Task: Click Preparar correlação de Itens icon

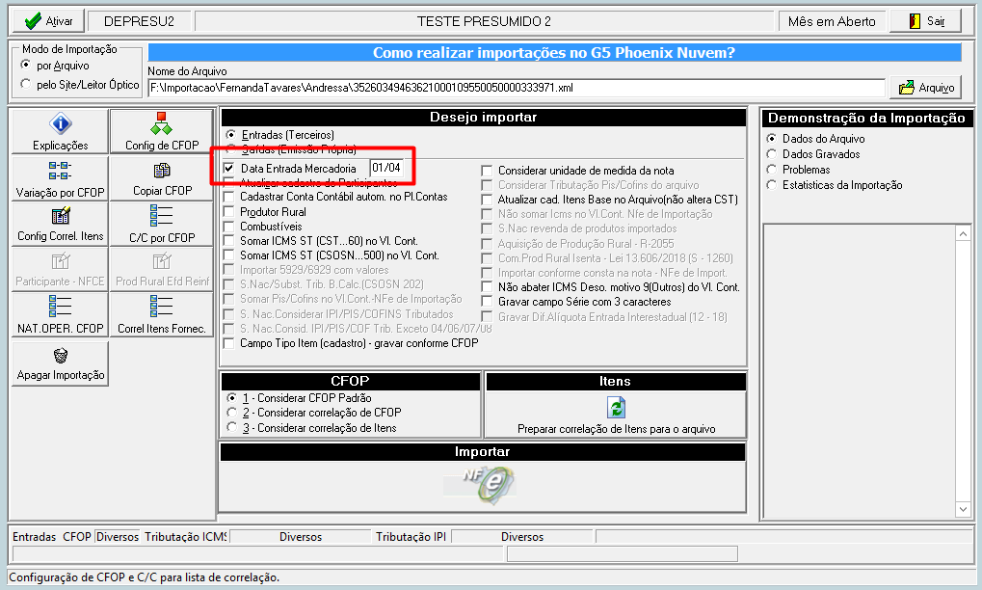Action: (x=617, y=408)
